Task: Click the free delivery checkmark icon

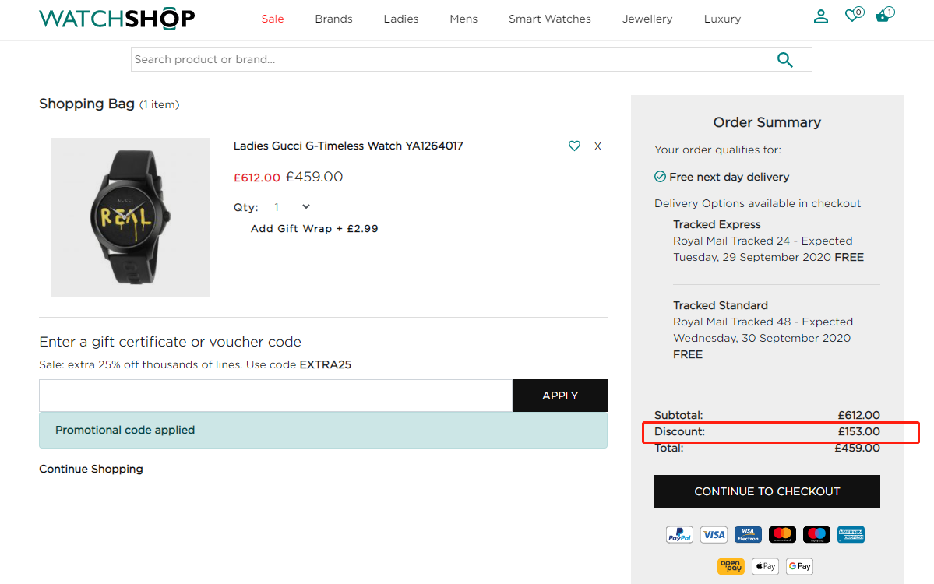Action: [x=660, y=177]
